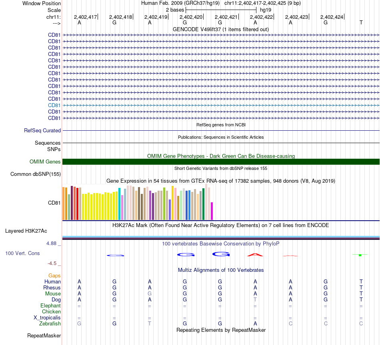
Task: Click the SNPs track label
Action: (x=54, y=149)
